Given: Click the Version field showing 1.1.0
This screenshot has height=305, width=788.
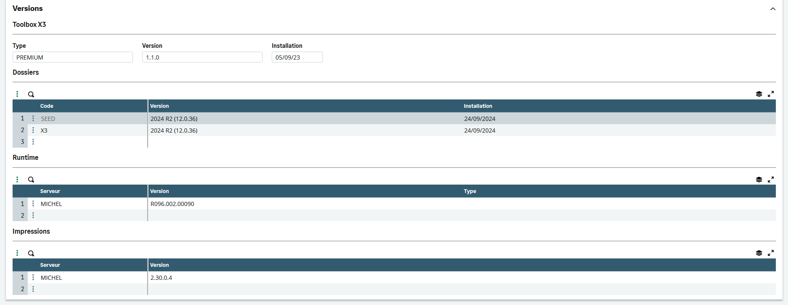Looking at the screenshot, I should 202,57.
